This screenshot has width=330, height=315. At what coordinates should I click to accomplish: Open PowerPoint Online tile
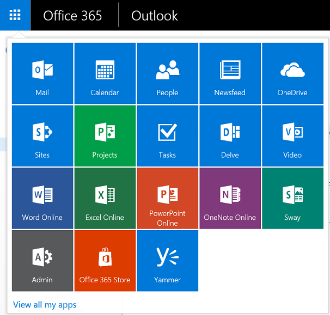[168, 199]
